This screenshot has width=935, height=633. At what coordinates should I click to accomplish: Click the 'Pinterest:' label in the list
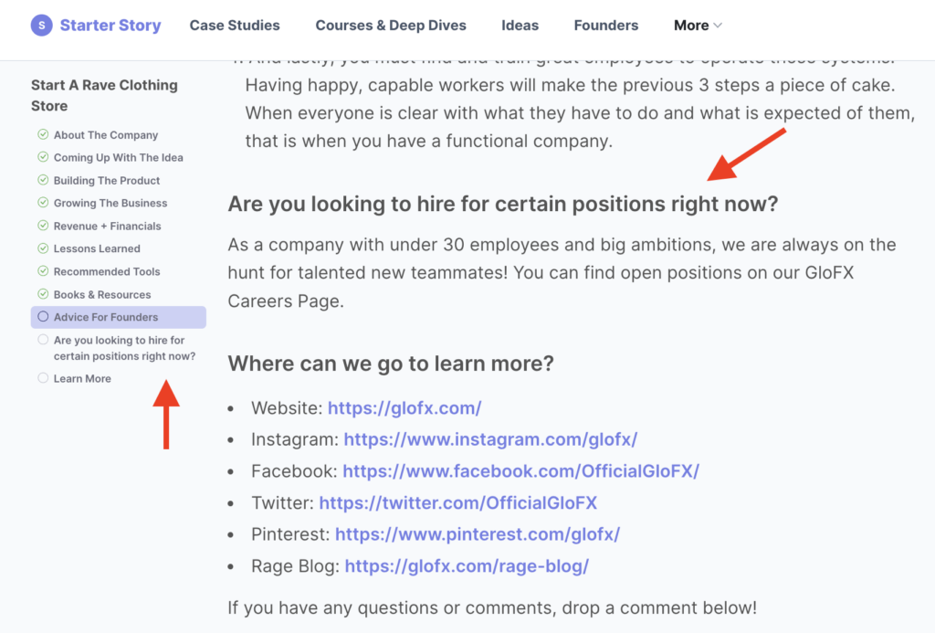290,534
